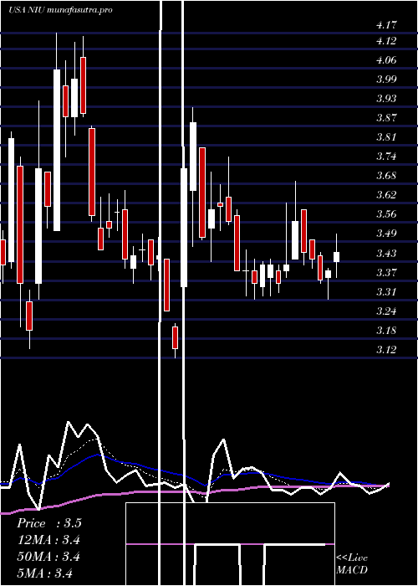The image size is (418, 586).
Task: Click the 3.49 price axis label
Action: 386,234
